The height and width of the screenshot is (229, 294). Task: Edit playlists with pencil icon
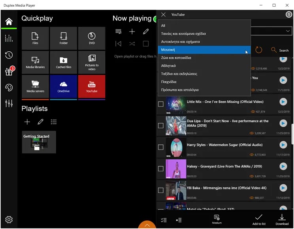click(x=40, y=122)
